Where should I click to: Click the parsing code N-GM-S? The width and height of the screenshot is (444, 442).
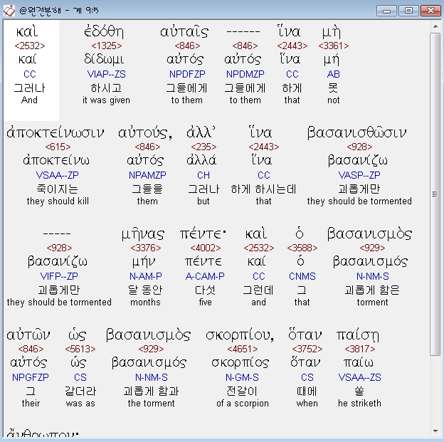pos(242,377)
